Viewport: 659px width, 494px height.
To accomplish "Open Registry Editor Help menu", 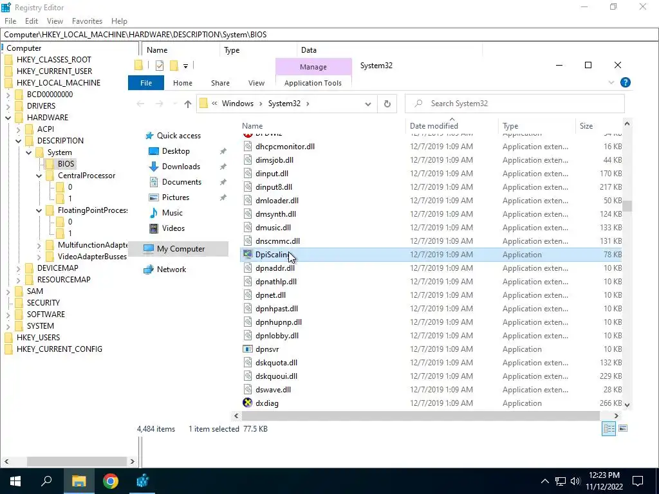I will pyautogui.click(x=119, y=21).
